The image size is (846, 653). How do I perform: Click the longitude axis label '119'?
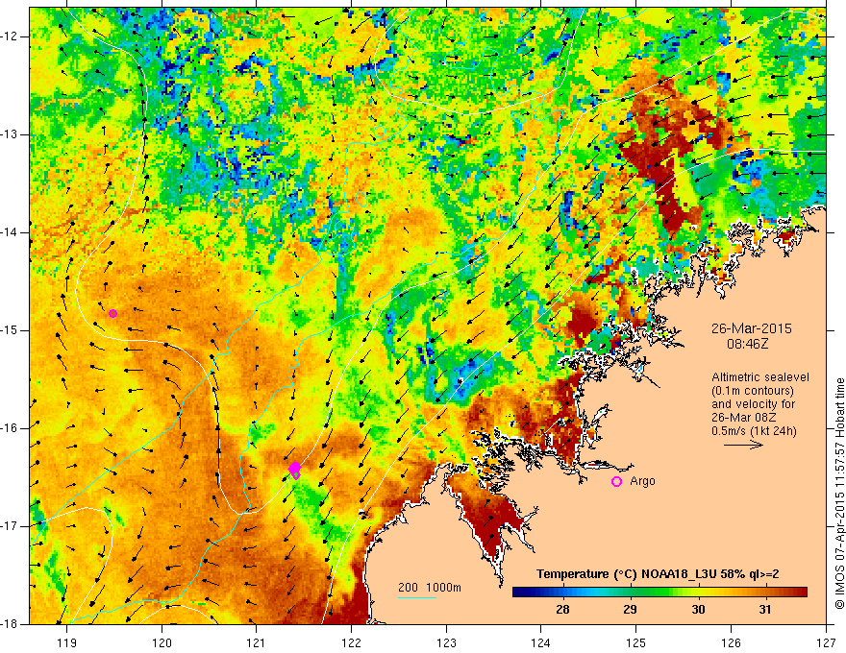[x=67, y=642]
